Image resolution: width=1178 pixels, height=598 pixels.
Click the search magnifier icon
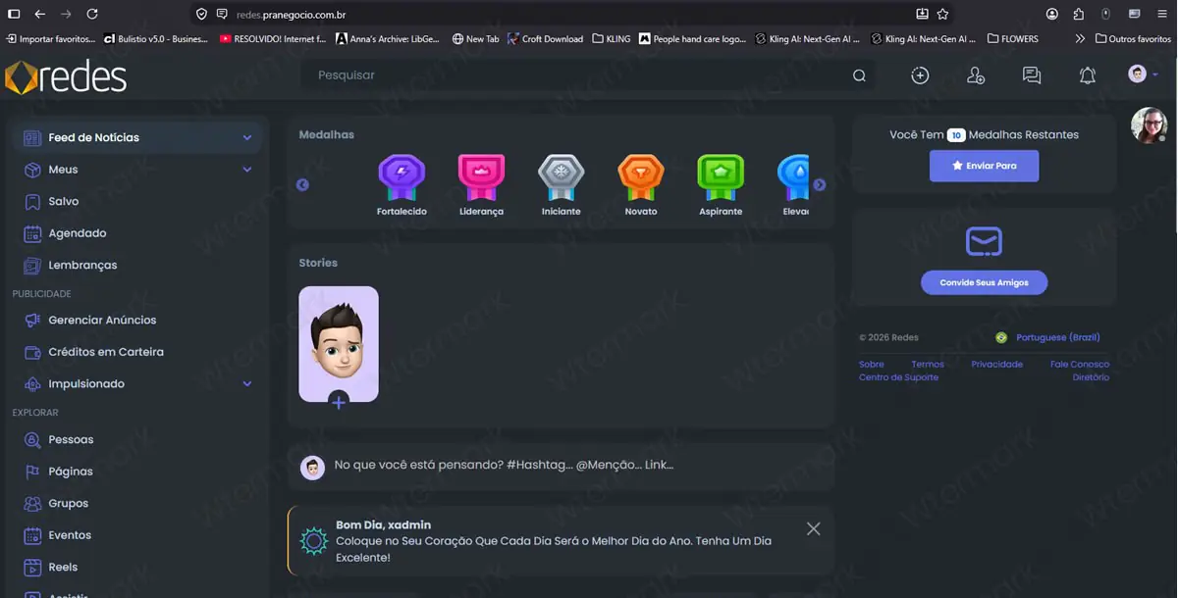click(x=859, y=75)
